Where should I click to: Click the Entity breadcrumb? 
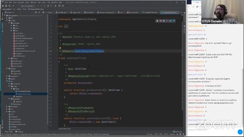click(19, 9)
